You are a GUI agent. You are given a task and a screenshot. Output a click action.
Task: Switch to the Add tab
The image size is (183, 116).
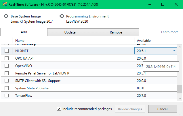(x=24, y=32)
